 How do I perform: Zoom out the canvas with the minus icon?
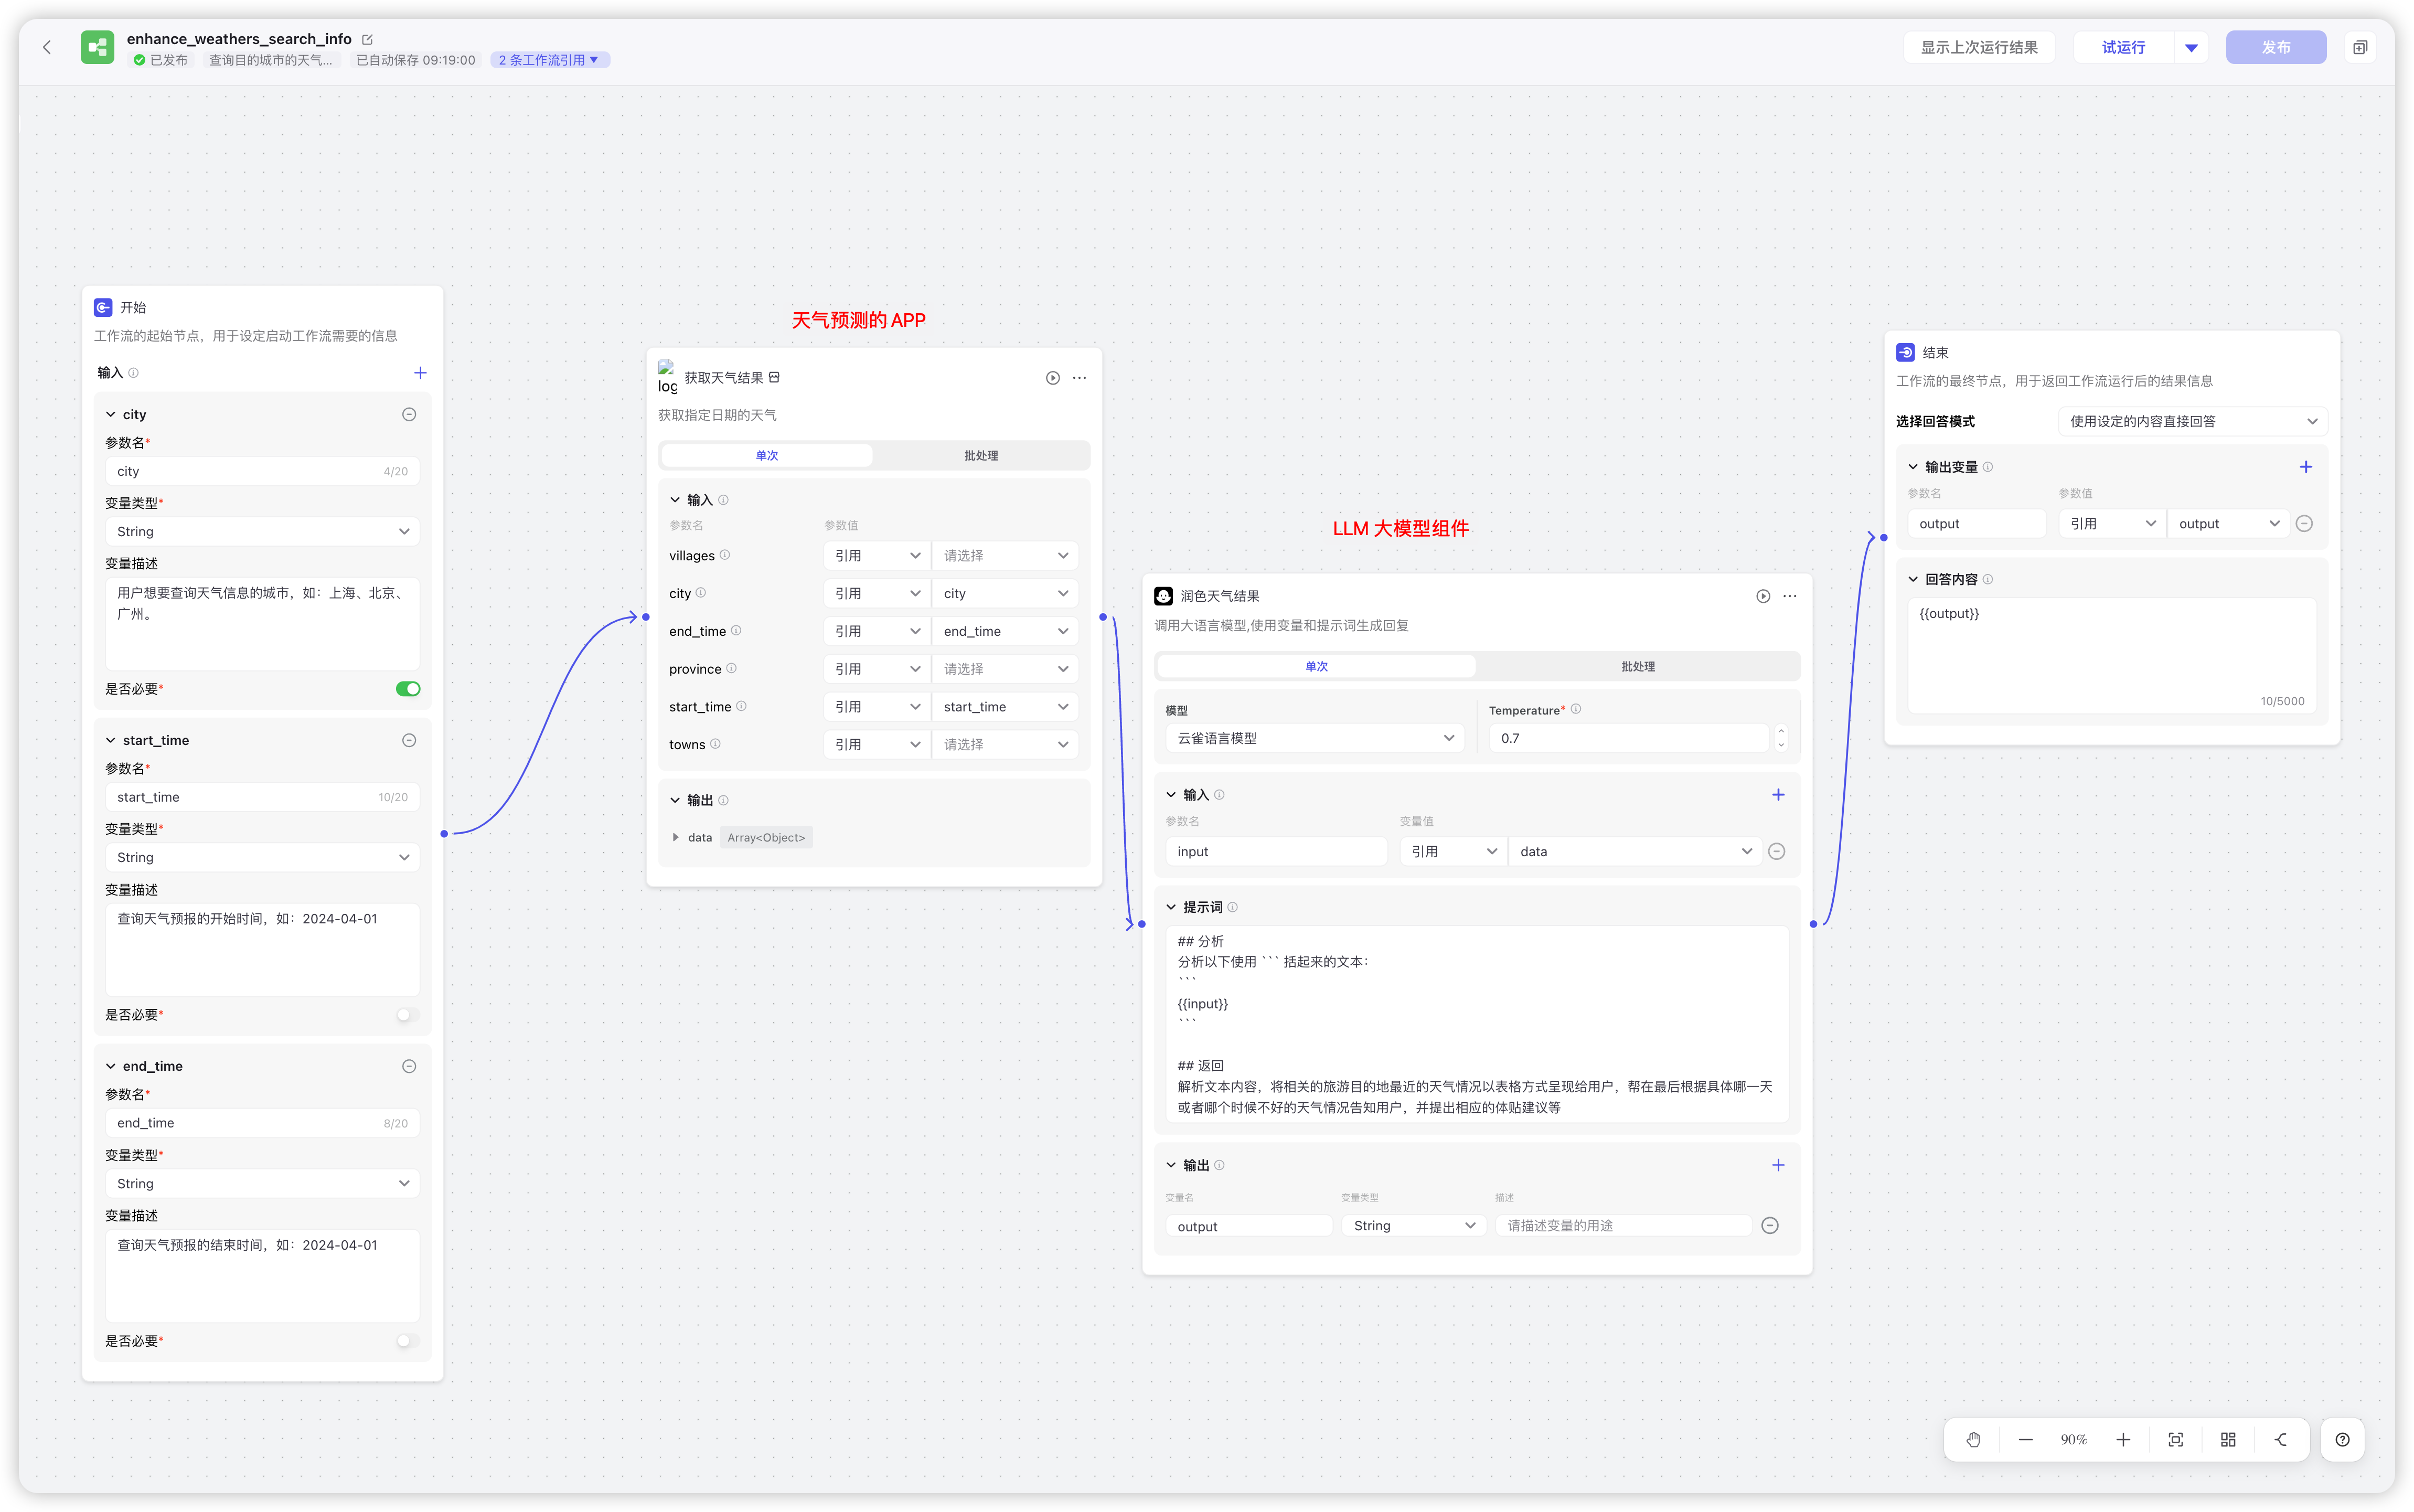pyautogui.click(x=2025, y=1440)
